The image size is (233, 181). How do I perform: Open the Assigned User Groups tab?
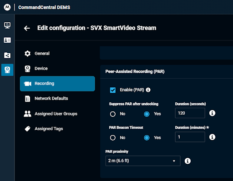coord(57,114)
